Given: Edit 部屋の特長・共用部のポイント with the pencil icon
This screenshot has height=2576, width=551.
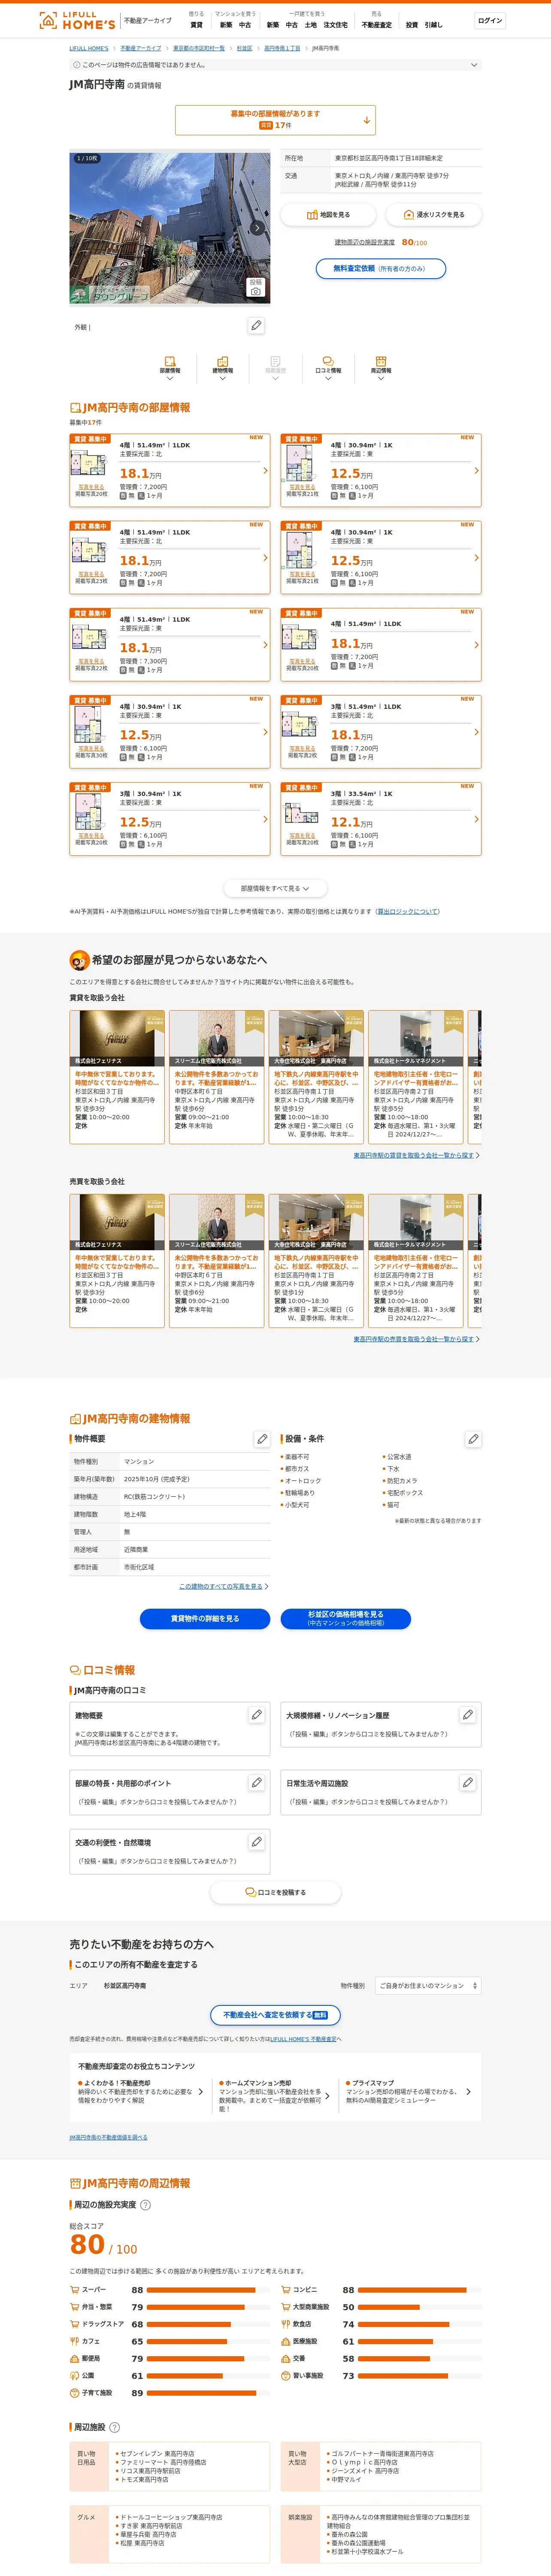Looking at the screenshot, I should pyautogui.click(x=256, y=1782).
